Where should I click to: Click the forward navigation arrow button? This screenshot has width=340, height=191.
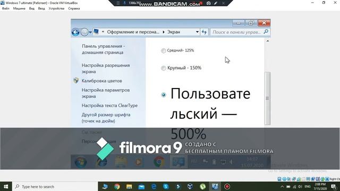tap(84, 32)
